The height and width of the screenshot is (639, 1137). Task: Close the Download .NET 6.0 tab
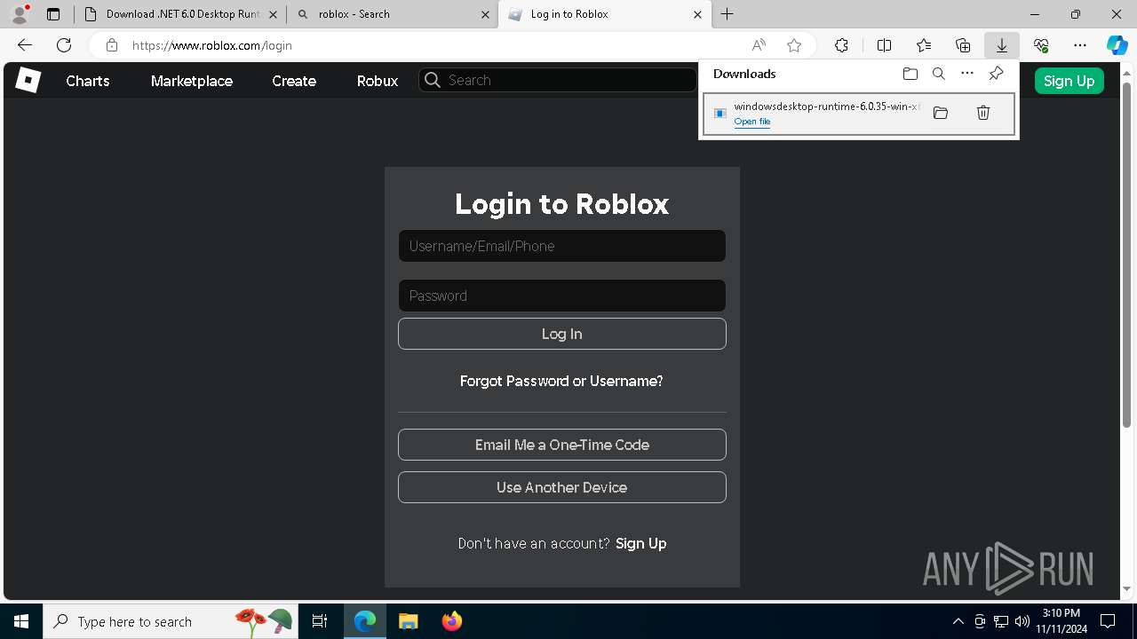(x=273, y=14)
